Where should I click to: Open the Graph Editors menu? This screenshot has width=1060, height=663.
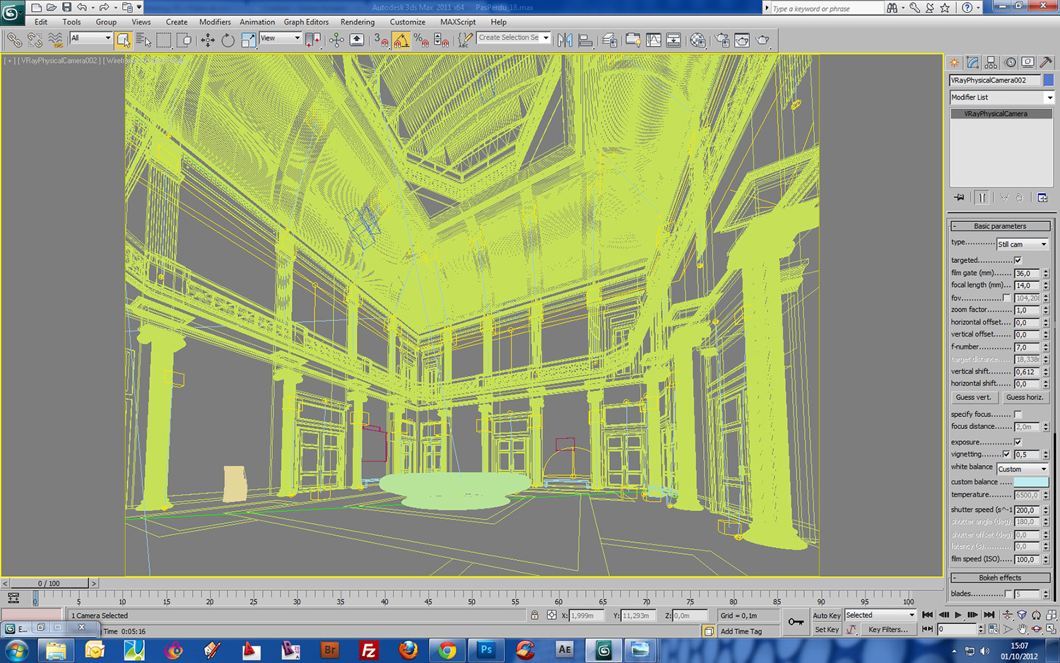coord(306,22)
